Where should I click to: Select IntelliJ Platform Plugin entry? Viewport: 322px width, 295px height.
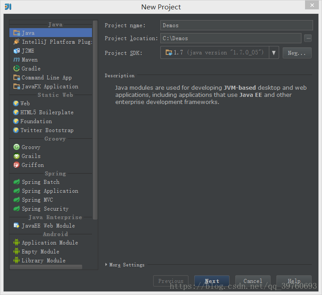tap(51, 42)
